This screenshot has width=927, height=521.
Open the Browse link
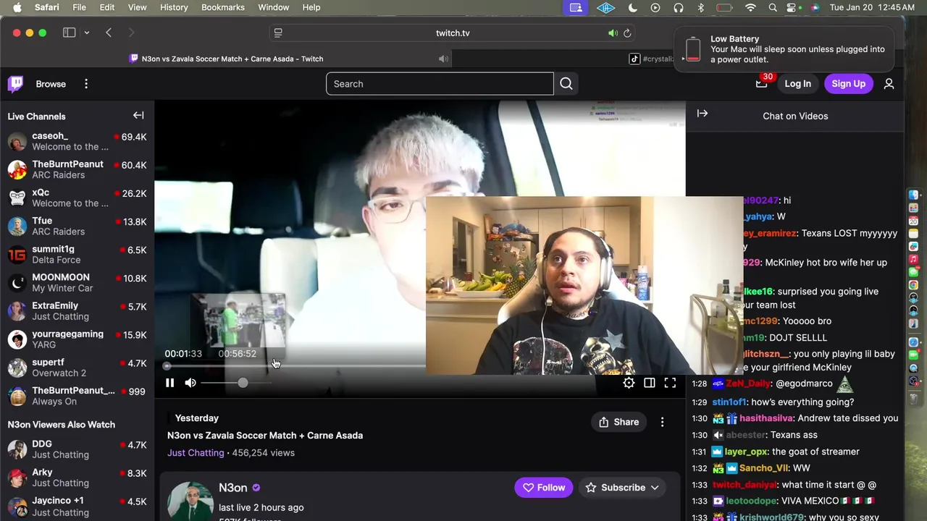tap(51, 84)
